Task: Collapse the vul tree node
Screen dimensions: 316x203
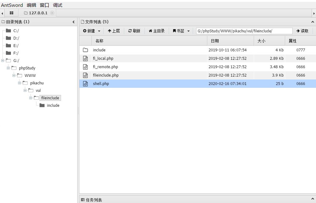Action: [x=25, y=90]
